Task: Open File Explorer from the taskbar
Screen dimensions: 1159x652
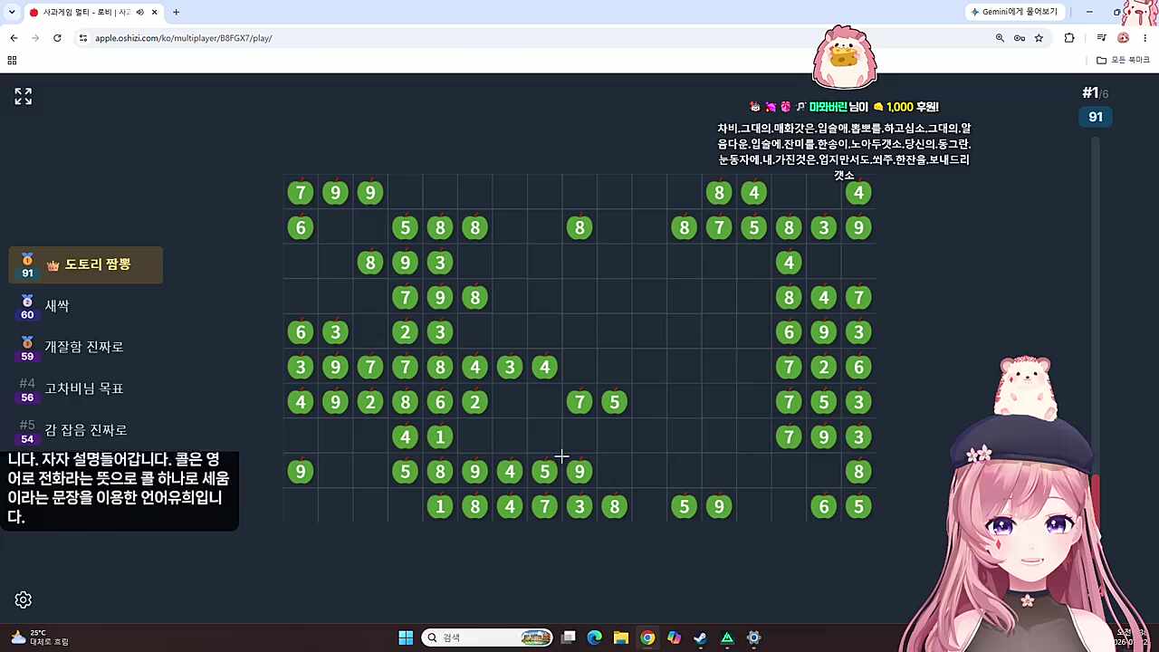Action: (x=621, y=638)
